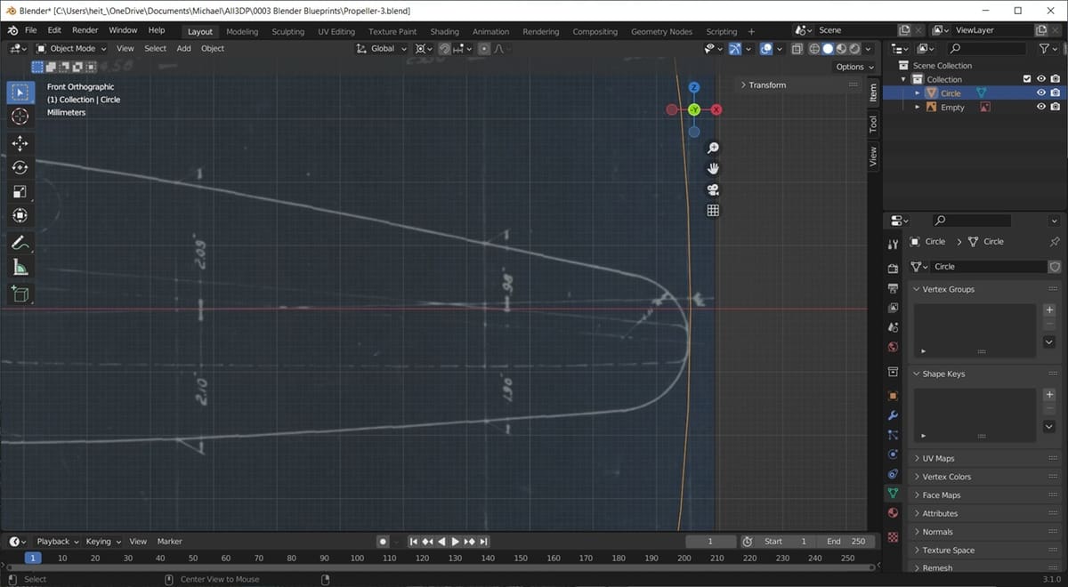Activate the Rotate tool
The width and height of the screenshot is (1068, 587).
(20, 167)
